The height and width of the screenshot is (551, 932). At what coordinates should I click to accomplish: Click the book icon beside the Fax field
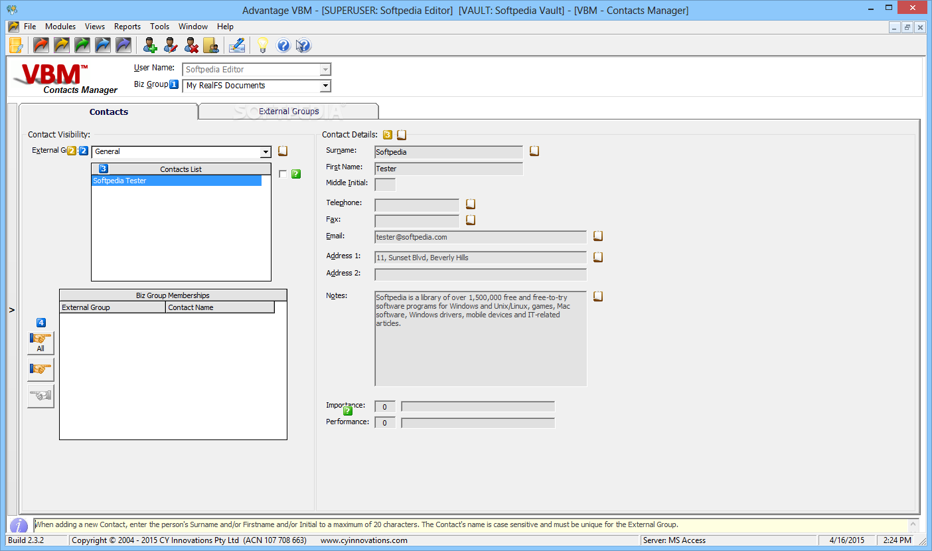(x=471, y=220)
